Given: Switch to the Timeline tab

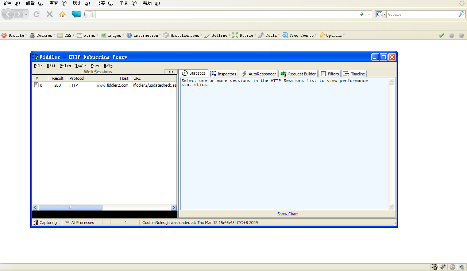Looking at the screenshot, I should (x=354, y=74).
